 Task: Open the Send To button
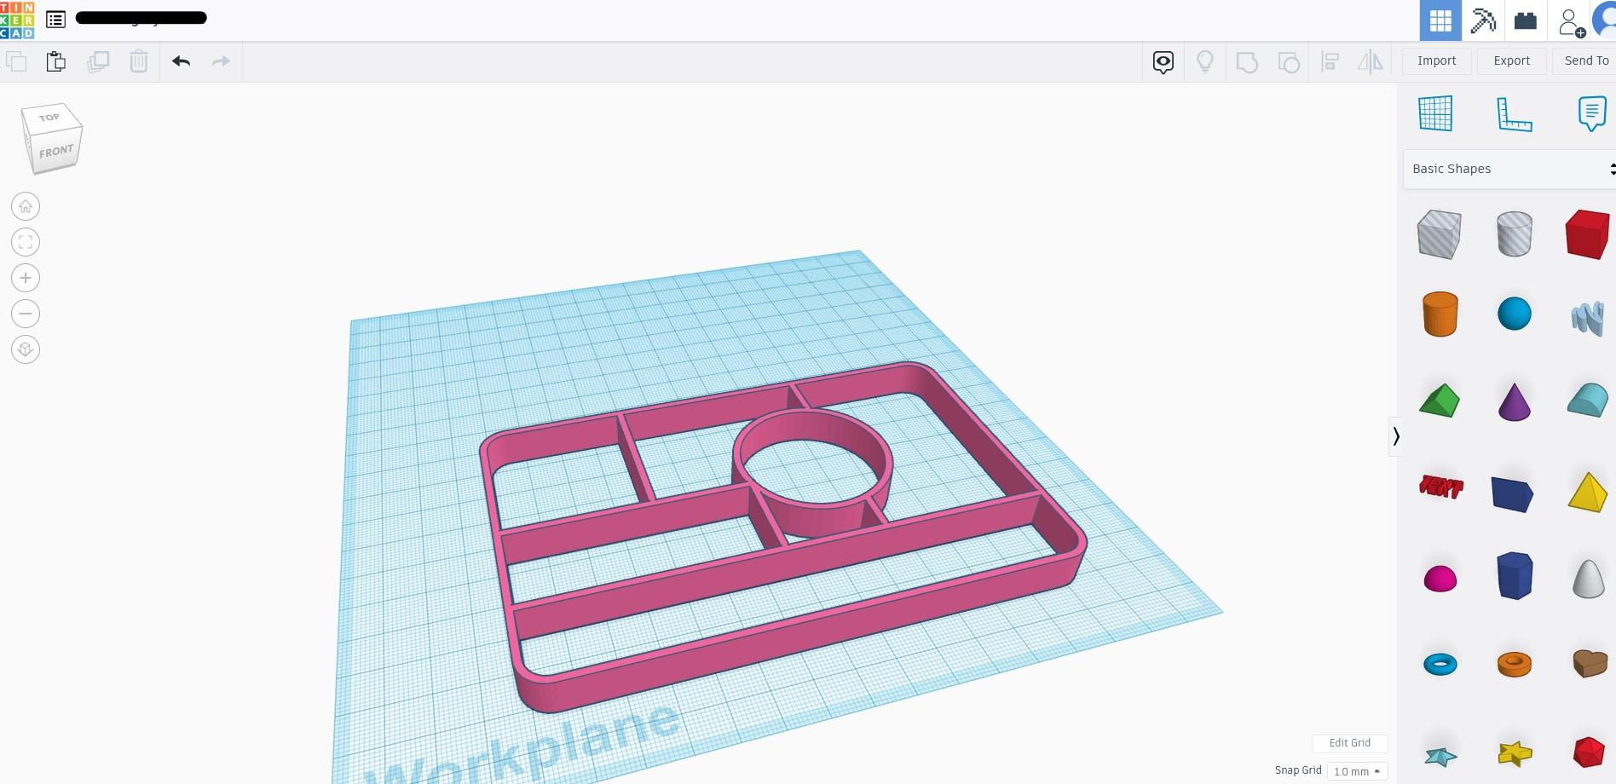1586,61
